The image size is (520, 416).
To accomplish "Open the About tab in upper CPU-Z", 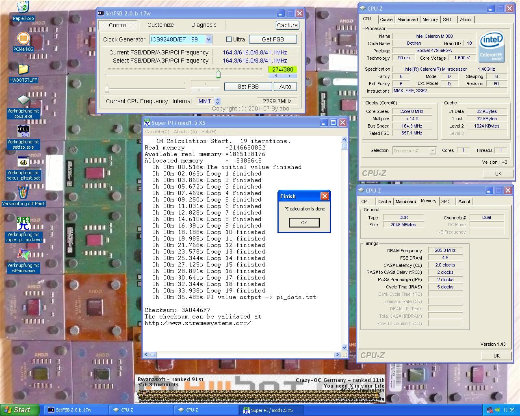I will point(466,19).
